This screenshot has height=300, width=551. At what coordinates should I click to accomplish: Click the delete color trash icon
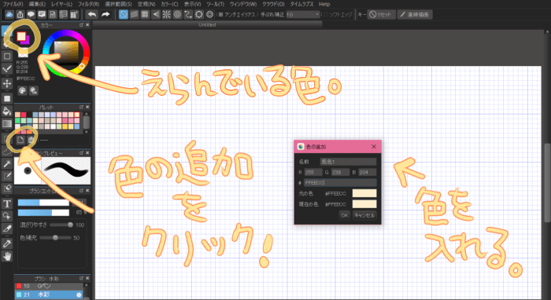tap(31, 141)
